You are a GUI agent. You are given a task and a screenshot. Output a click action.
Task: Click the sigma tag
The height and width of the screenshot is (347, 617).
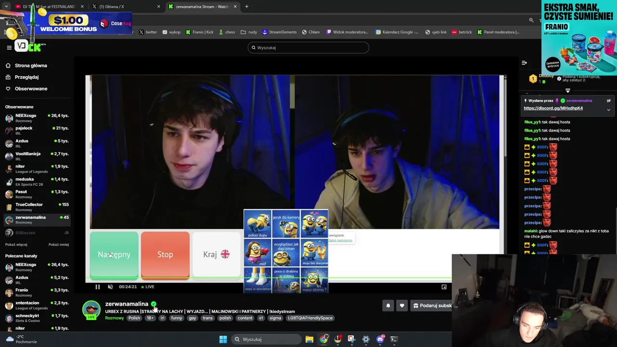[275, 318]
